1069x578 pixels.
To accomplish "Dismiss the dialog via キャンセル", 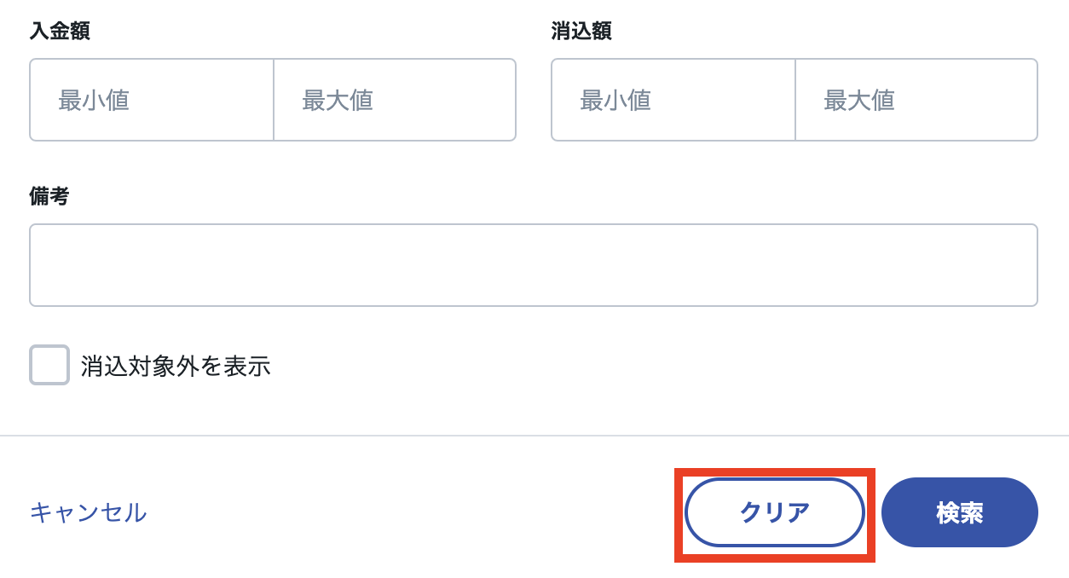I will 87,512.
